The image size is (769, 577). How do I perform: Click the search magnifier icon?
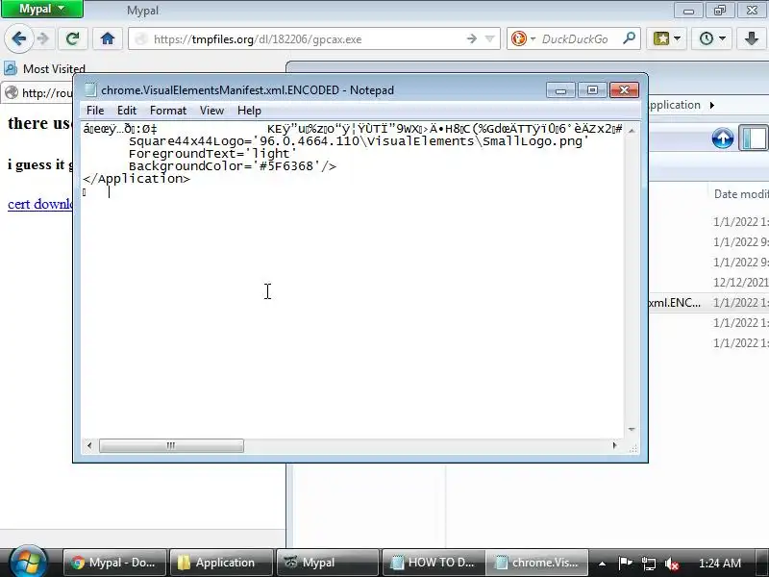point(630,38)
